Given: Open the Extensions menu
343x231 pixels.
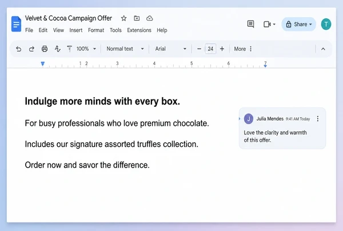Looking at the screenshot, I should [139, 30].
